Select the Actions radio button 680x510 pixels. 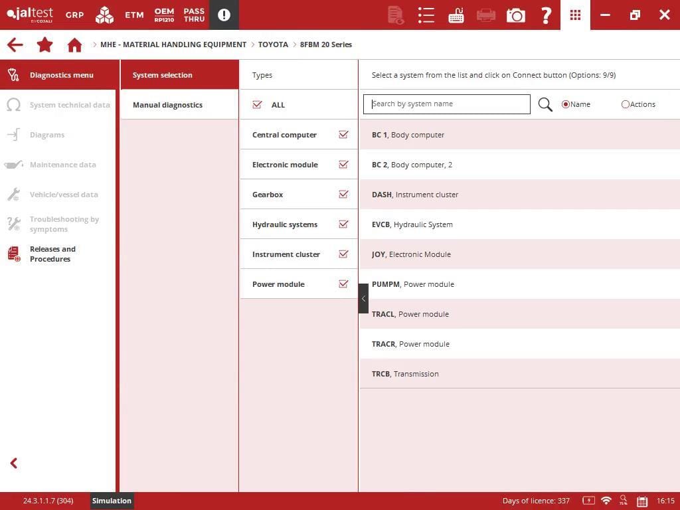pos(625,104)
